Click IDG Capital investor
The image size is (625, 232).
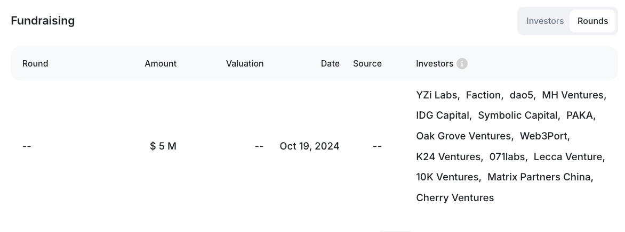(x=442, y=115)
